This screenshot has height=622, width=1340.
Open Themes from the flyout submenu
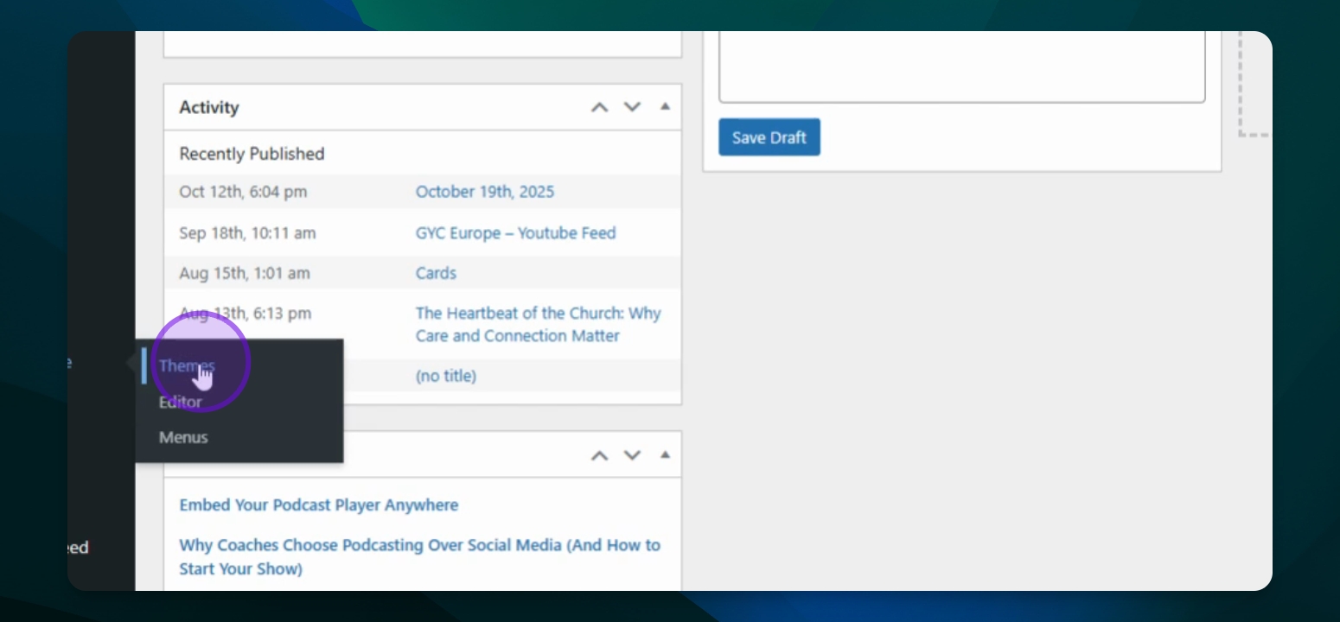[186, 365]
